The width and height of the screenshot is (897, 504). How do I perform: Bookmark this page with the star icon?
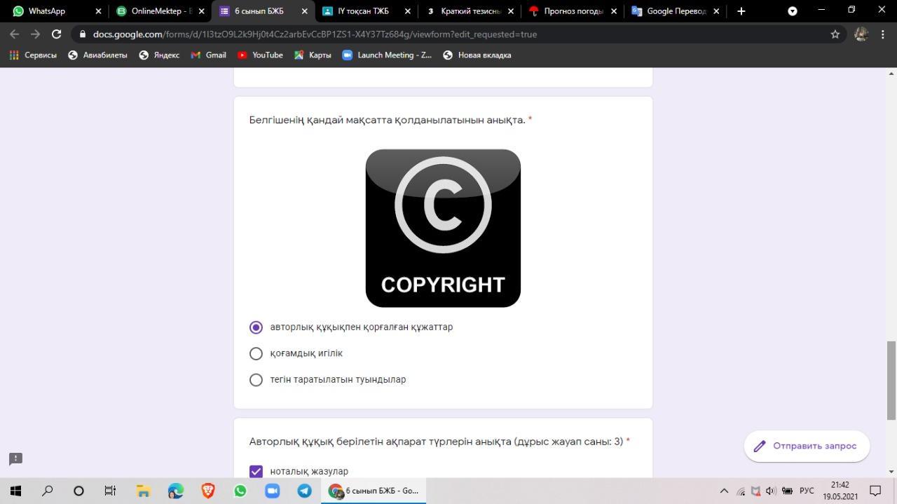coord(835,34)
